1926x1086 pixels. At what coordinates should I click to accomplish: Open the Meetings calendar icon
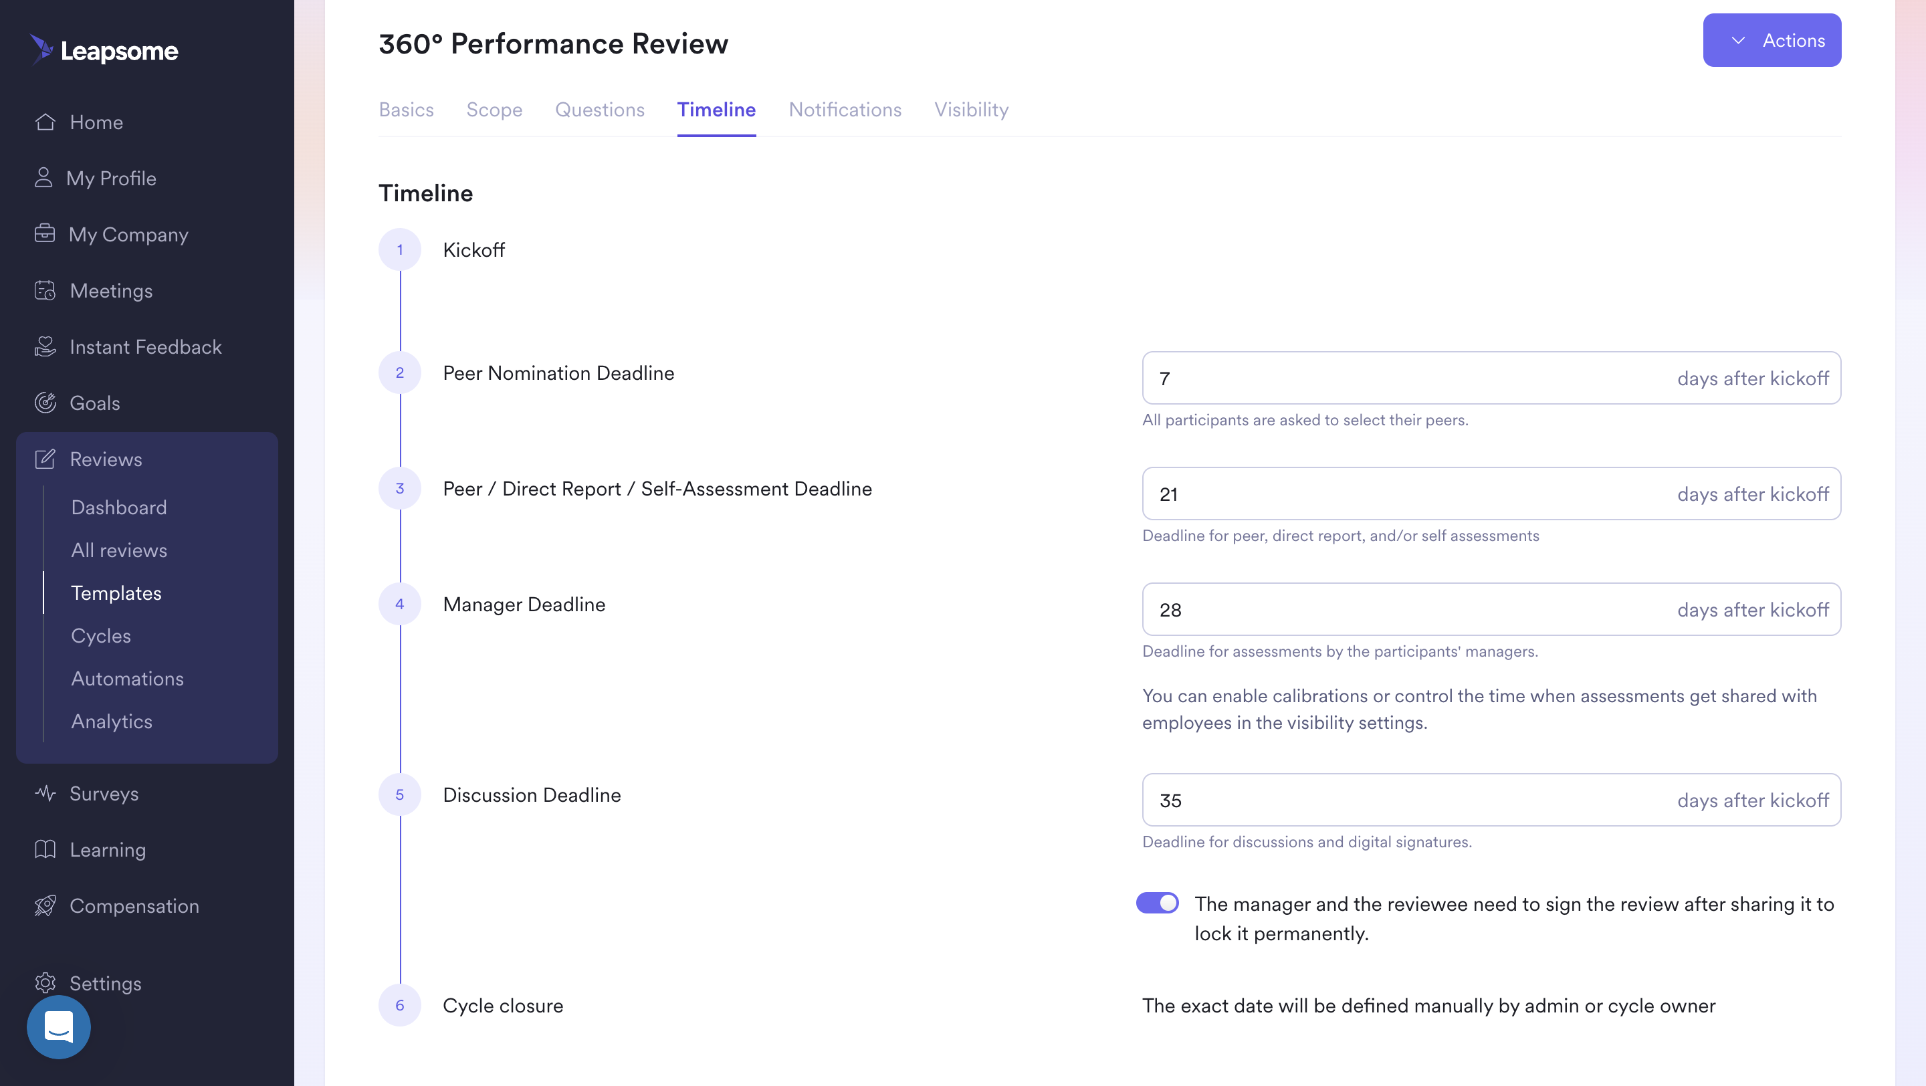(45, 290)
